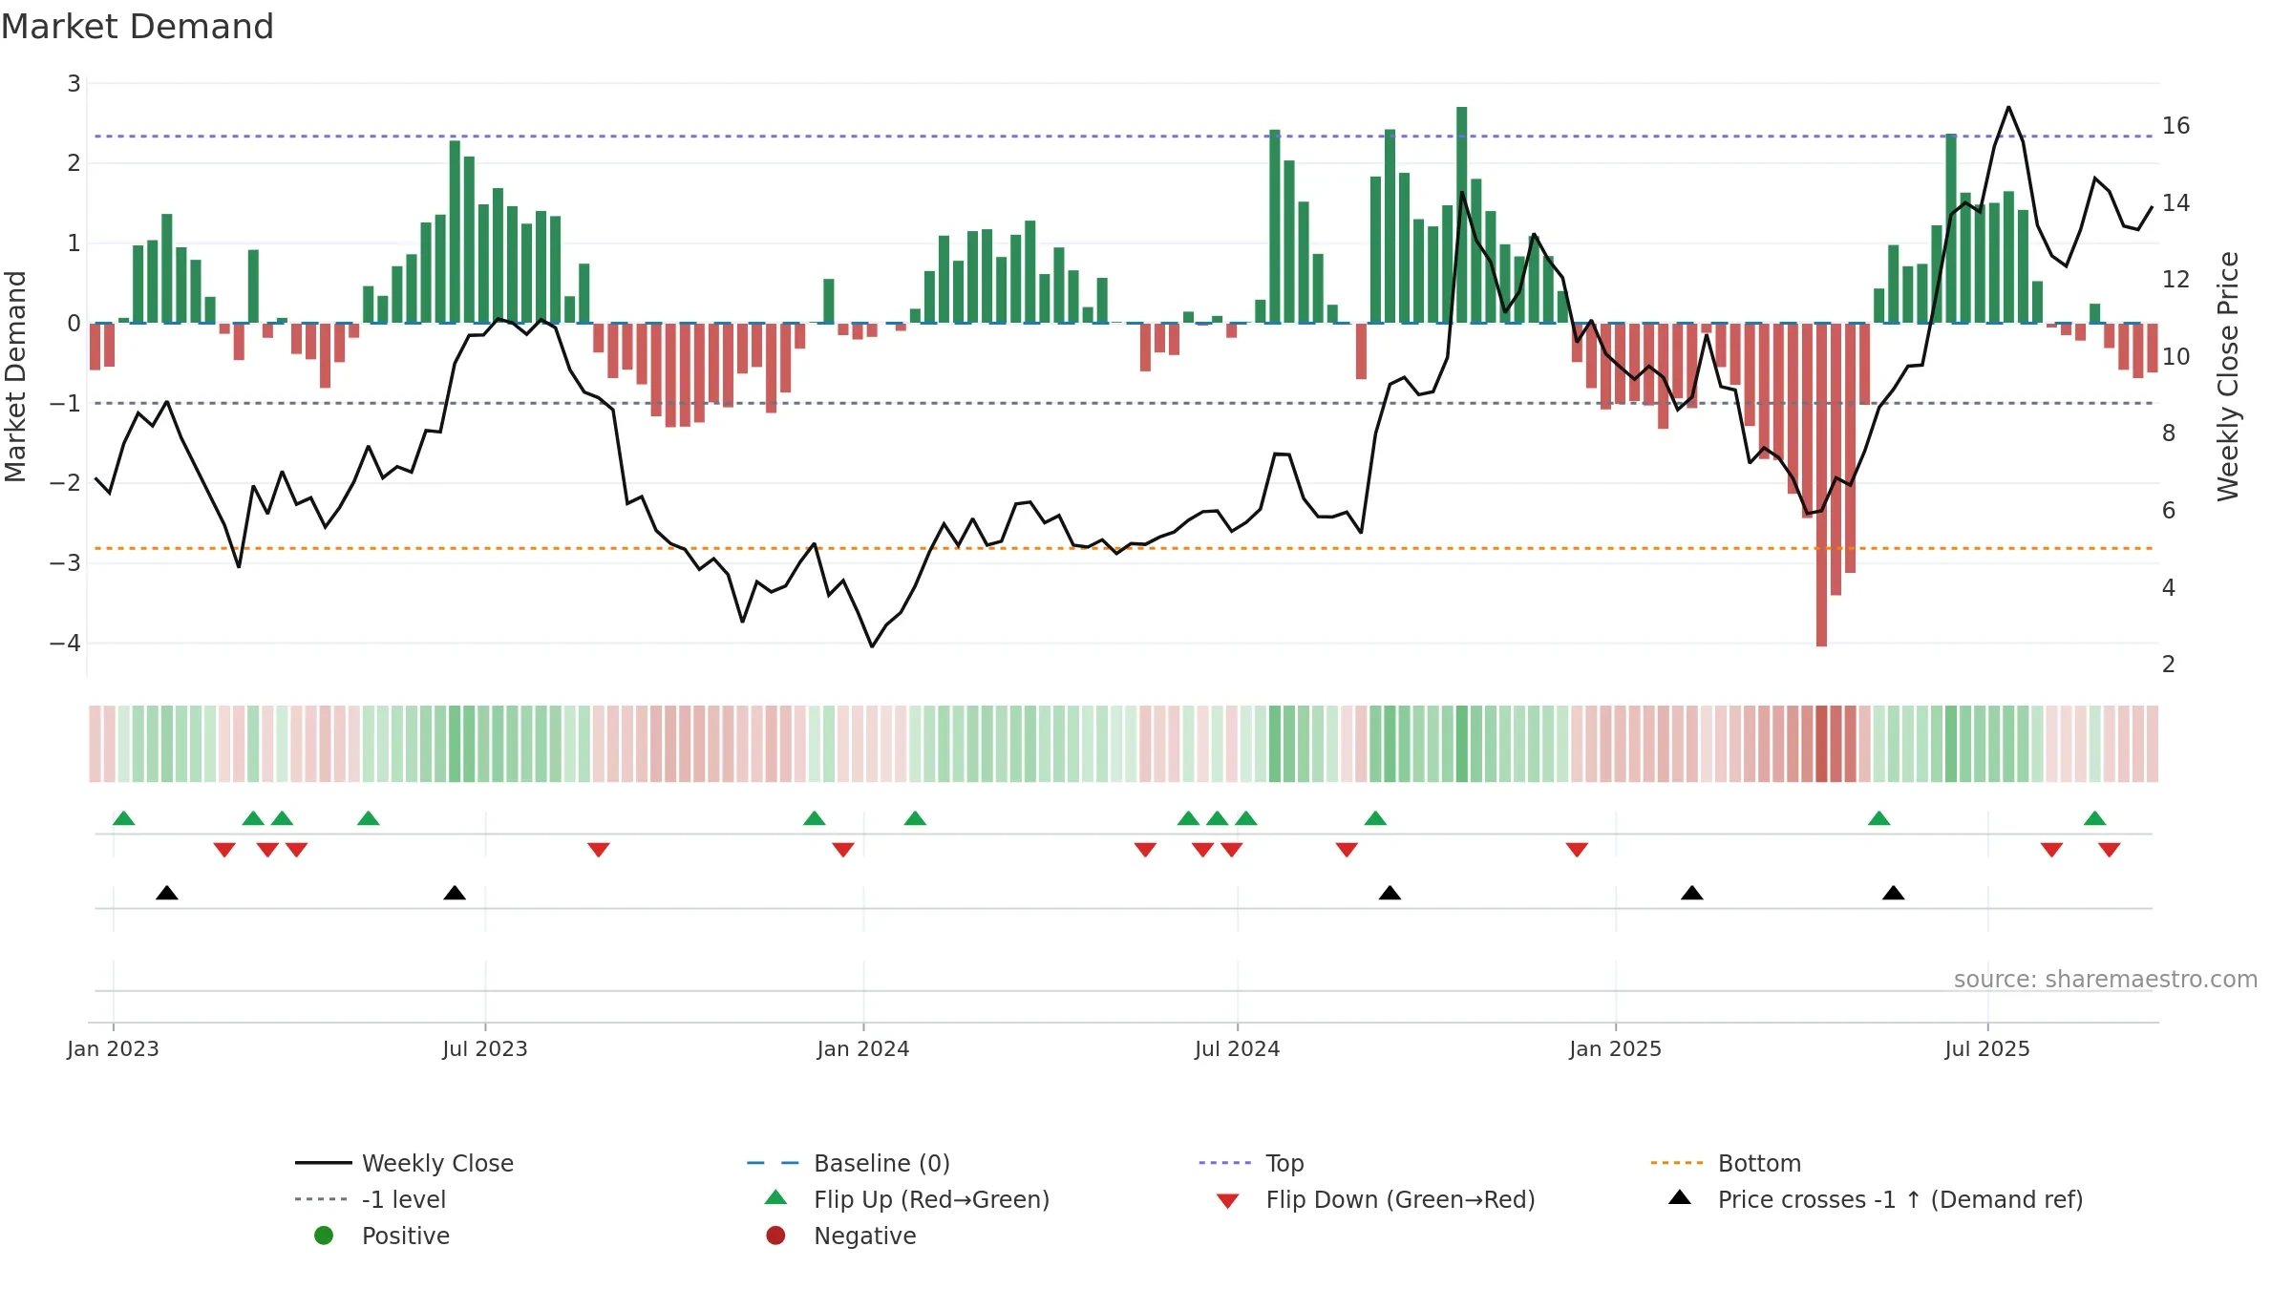
Task: Select the first green flip-up marker after Jan 2023
Action: (x=124, y=818)
